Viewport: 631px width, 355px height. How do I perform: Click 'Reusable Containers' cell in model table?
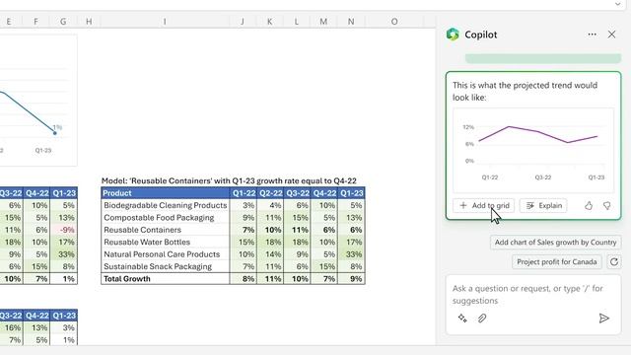[165, 230]
